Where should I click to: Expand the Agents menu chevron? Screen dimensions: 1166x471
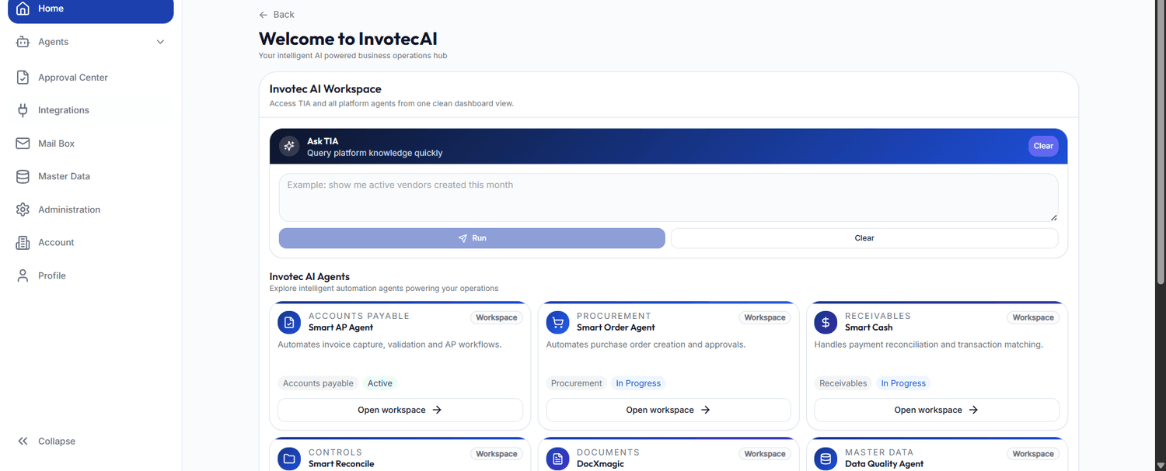point(160,42)
